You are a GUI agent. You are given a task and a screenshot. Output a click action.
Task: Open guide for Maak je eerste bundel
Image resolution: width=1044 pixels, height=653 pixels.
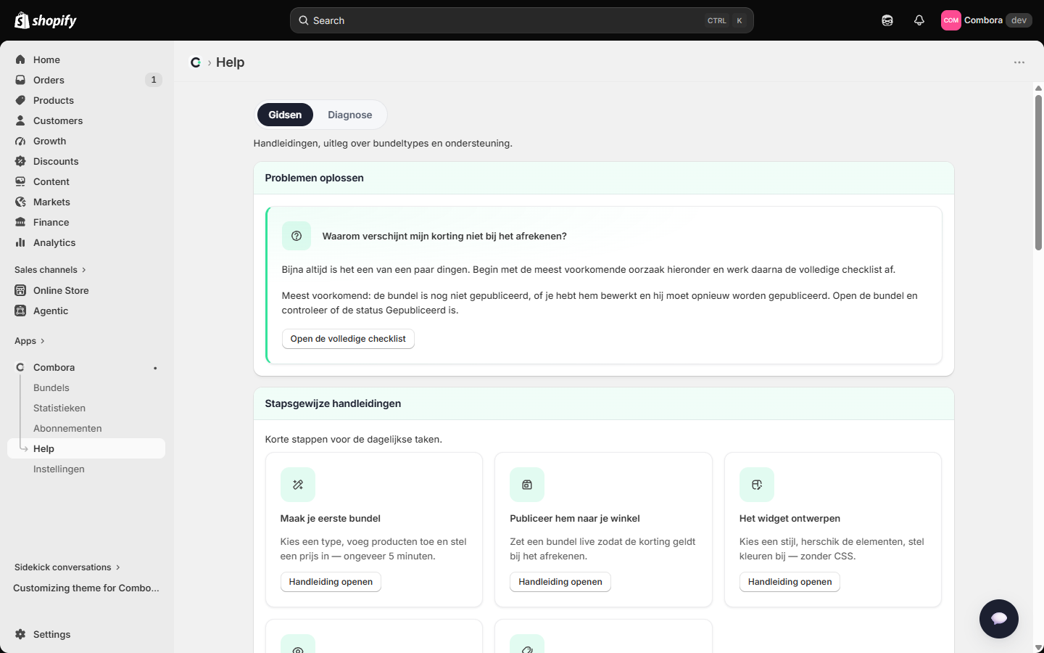[x=331, y=582]
